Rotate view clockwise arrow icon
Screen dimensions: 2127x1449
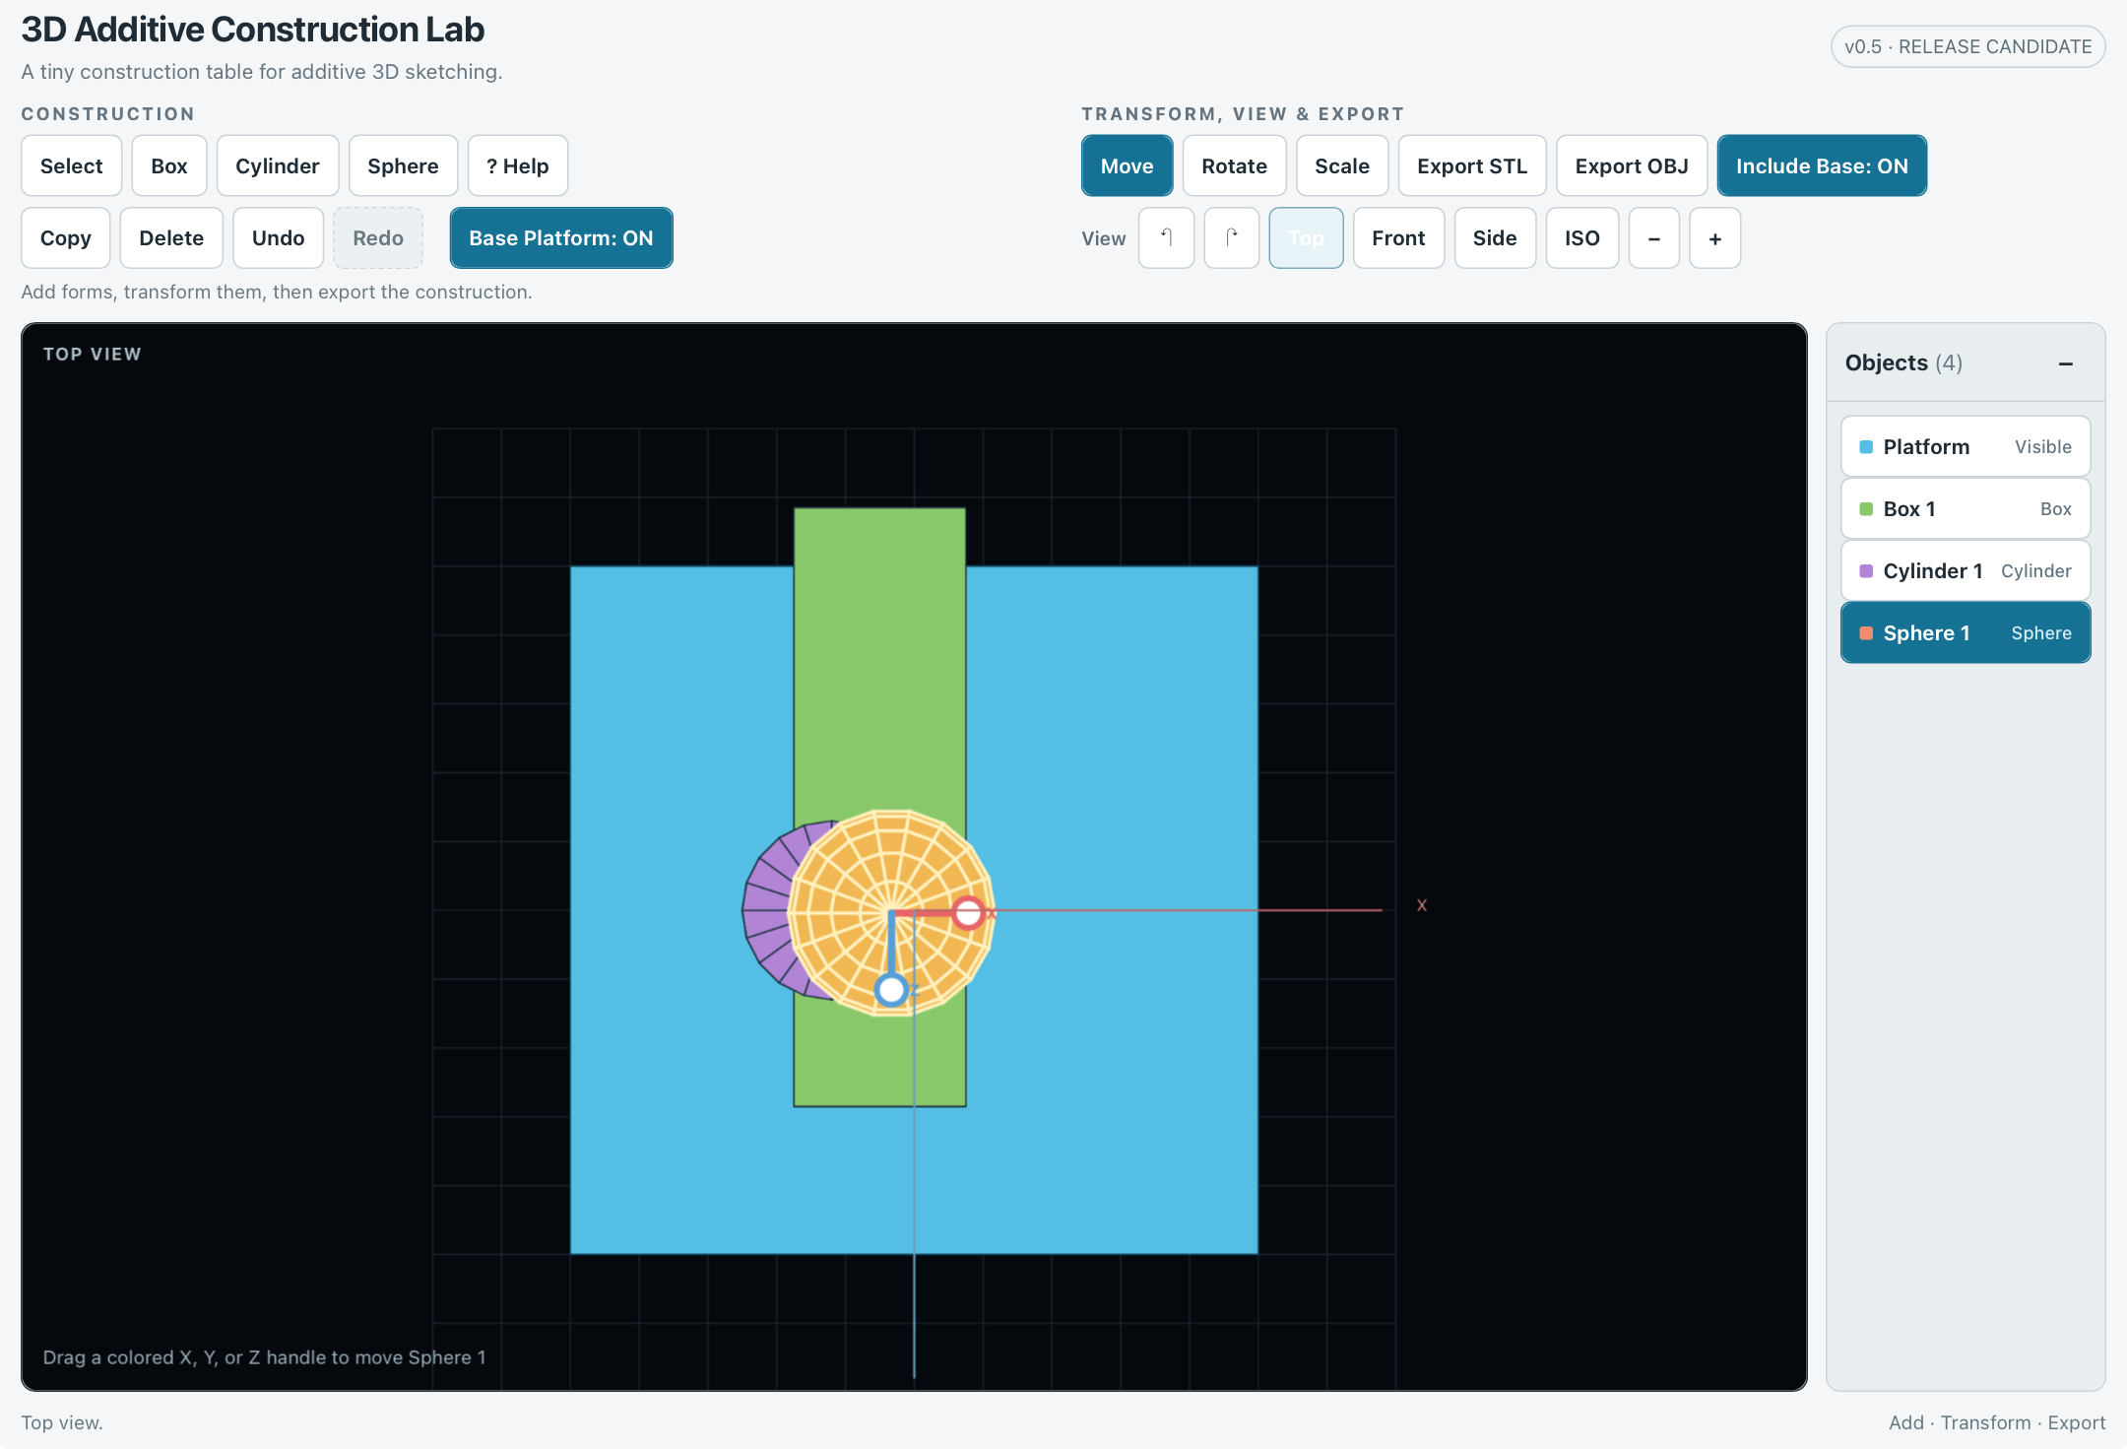point(1231,237)
